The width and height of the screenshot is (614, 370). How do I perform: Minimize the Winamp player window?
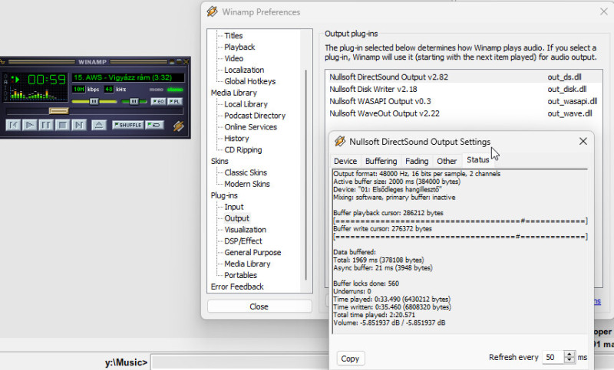tap(171, 62)
